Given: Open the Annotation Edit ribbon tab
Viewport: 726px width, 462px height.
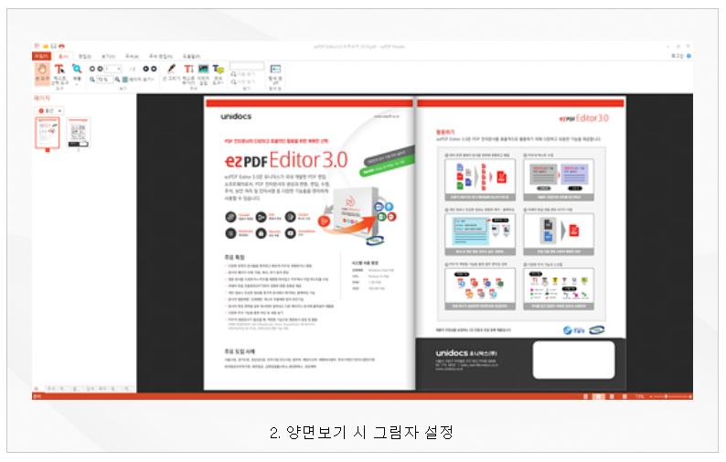Looking at the screenshot, I should (x=161, y=56).
